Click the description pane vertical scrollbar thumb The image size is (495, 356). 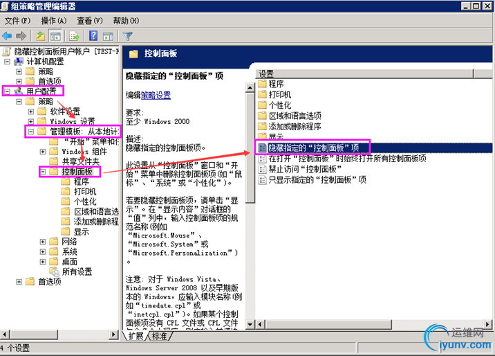(250, 148)
